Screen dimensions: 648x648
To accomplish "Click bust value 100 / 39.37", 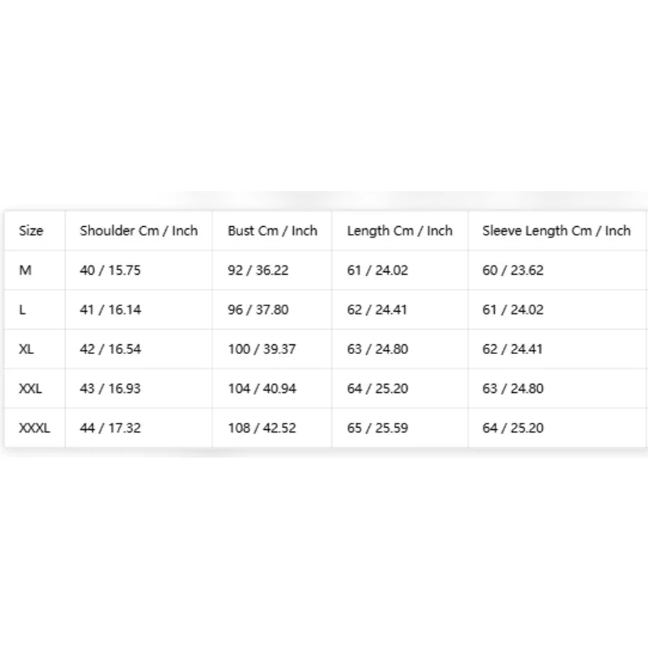I will 262,349.
